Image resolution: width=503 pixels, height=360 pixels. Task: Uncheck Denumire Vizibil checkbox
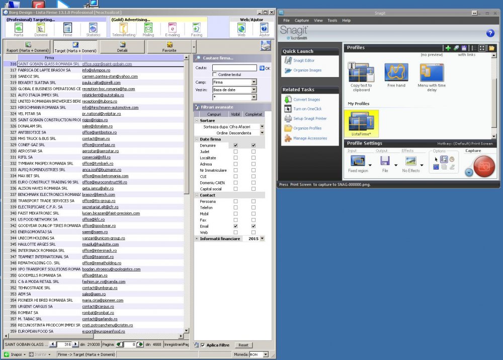(235, 146)
